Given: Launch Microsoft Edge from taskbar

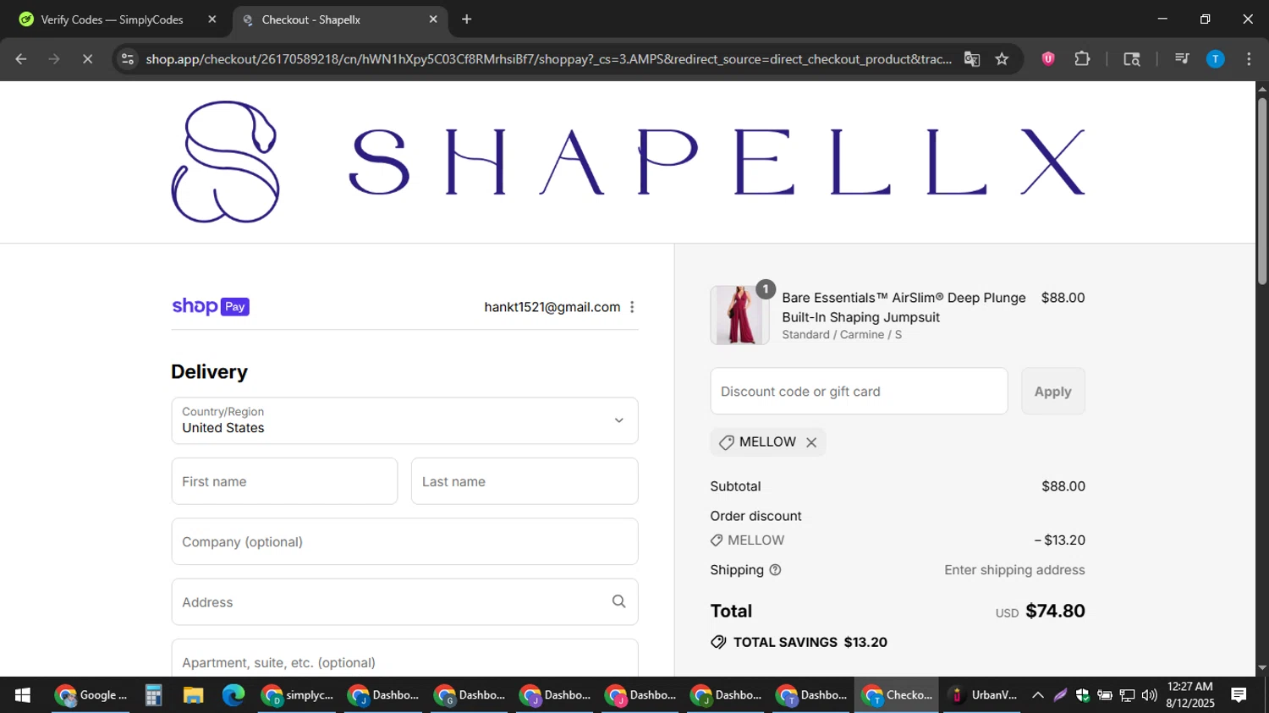Looking at the screenshot, I should pyautogui.click(x=233, y=695).
